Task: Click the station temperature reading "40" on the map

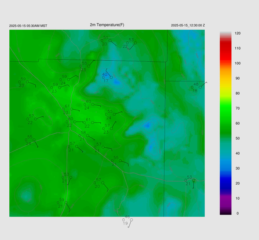Action: click(105, 74)
